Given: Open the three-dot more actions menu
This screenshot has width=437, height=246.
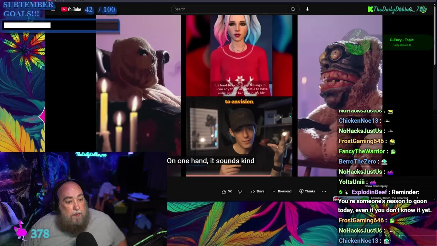Looking at the screenshot, I should 324,191.
